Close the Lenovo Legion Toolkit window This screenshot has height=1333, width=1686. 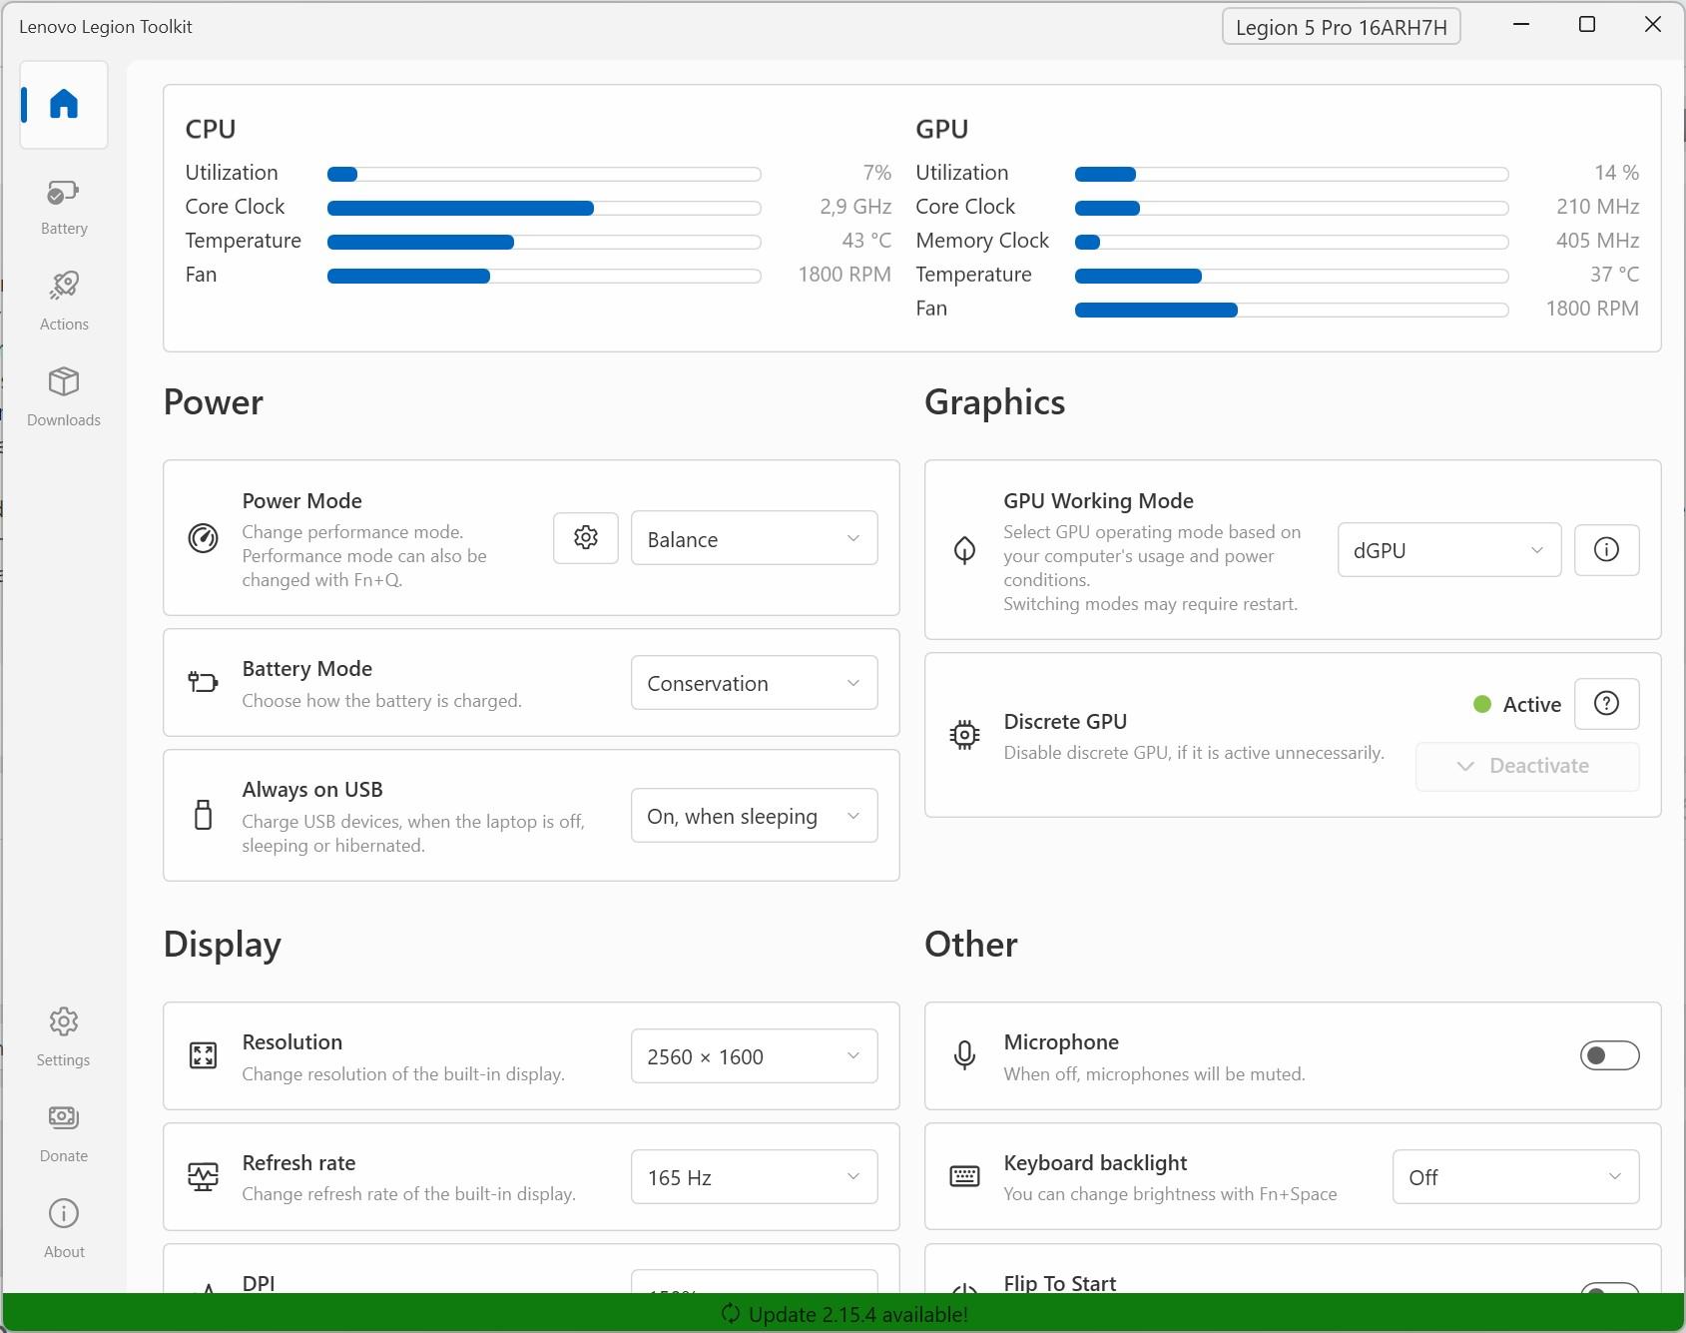tap(1653, 25)
